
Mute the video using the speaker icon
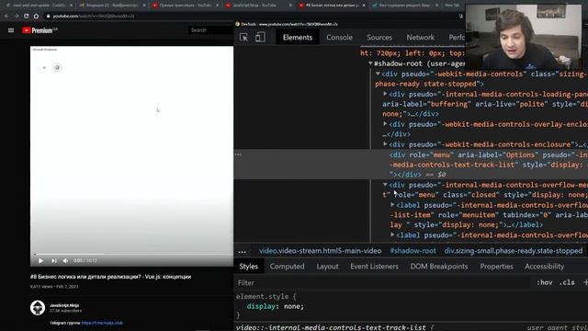(65, 260)
